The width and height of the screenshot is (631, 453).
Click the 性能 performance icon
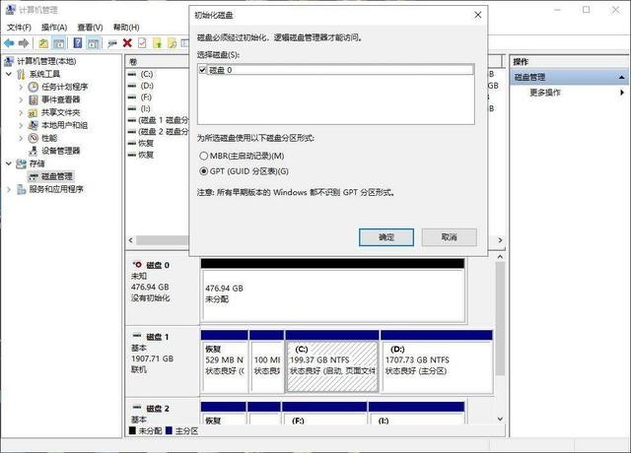[33, 138]
